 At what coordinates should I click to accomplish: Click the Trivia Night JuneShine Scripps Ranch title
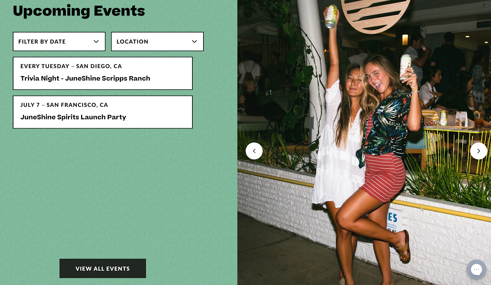[85, 78]
